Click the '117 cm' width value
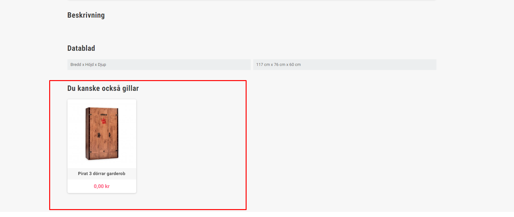Viewport: 514px width, 217px height. point(263,65)
